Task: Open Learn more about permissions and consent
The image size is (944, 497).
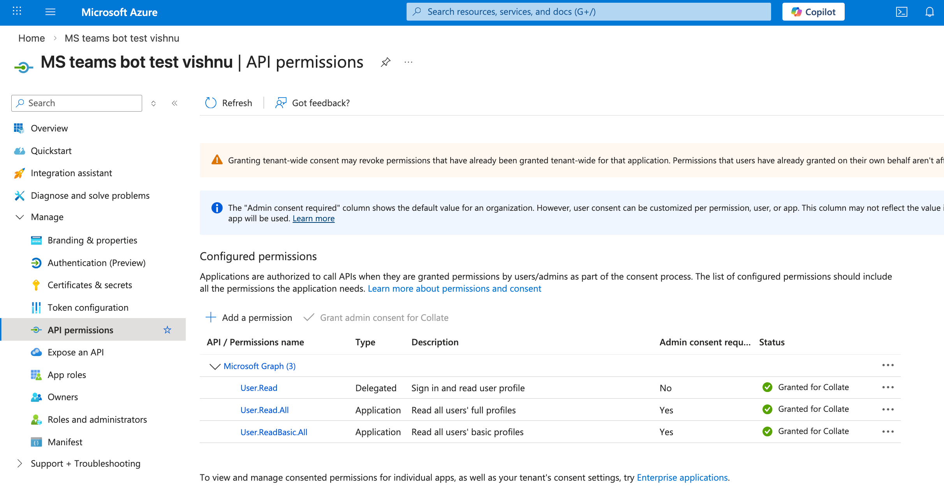Action: coord(454,289)
